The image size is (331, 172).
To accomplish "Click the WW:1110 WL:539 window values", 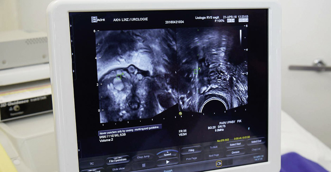I will [113, 136].
